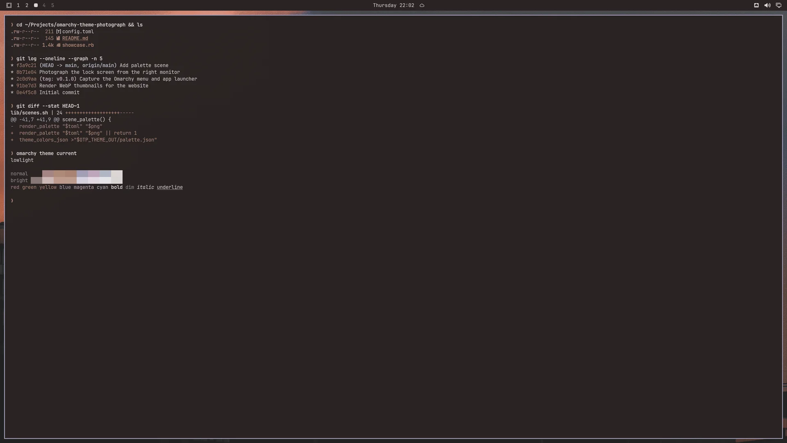
Task: Switch to workspace 2
Action: point(27,5)
